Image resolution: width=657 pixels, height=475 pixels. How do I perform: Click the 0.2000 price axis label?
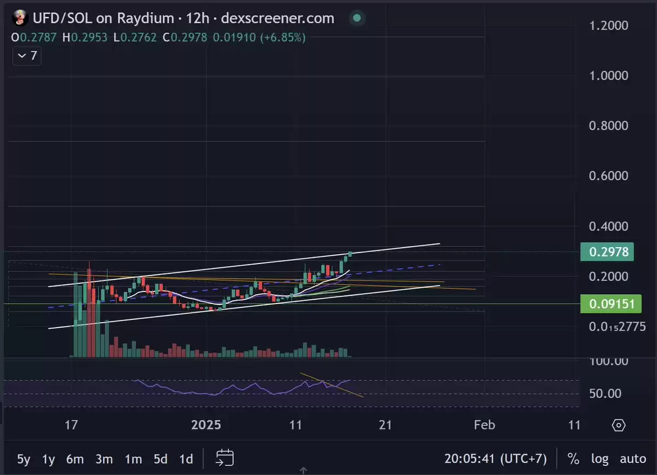pyautogui.click(x=608, y=277)
